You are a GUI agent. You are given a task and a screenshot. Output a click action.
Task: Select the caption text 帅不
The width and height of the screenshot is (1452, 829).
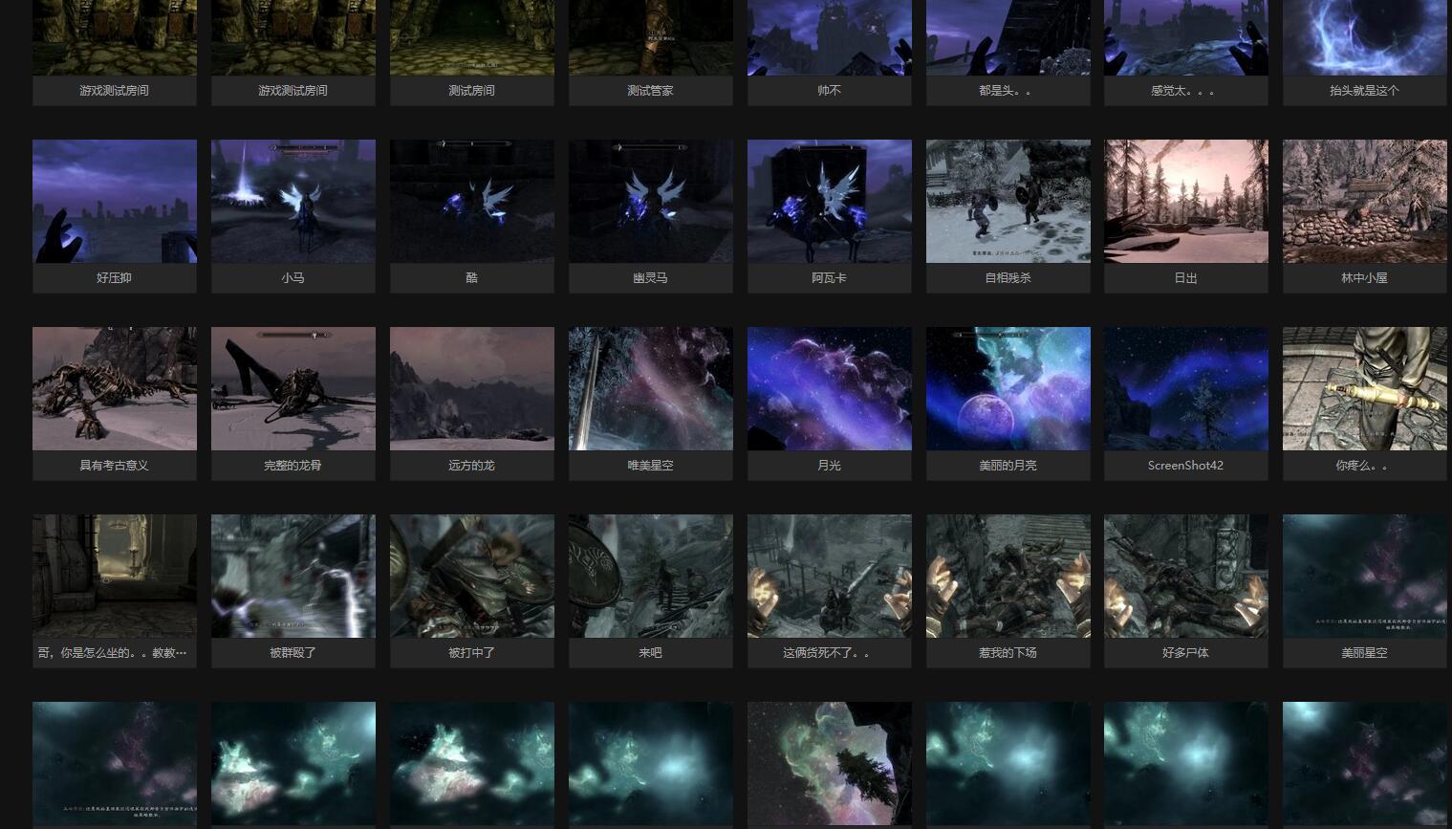[829, 91]
